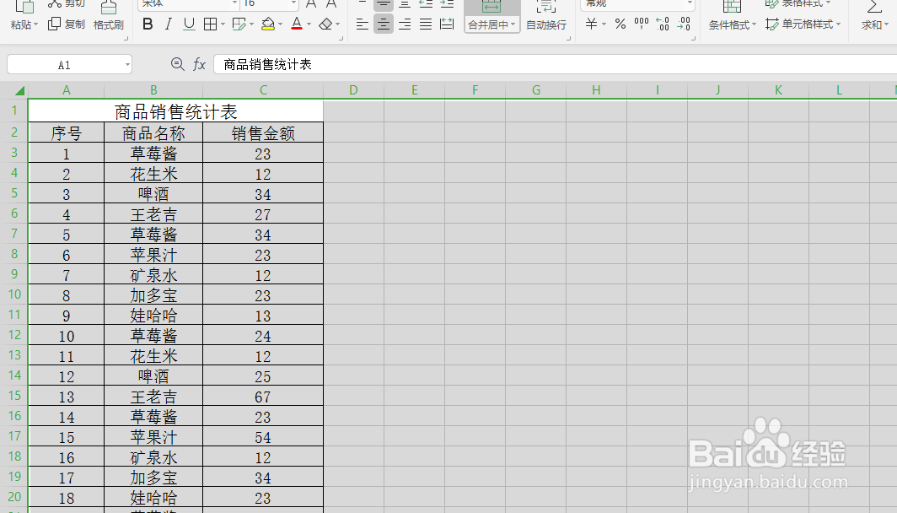Open the font settings dialog launcher
Image resolution: width=897 pixels, height=513 pixels.
(341, 38)
